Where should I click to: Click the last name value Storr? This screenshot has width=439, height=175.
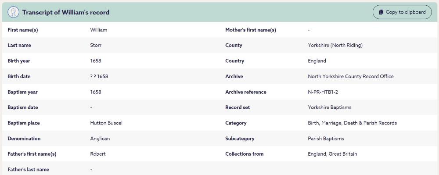96,45
